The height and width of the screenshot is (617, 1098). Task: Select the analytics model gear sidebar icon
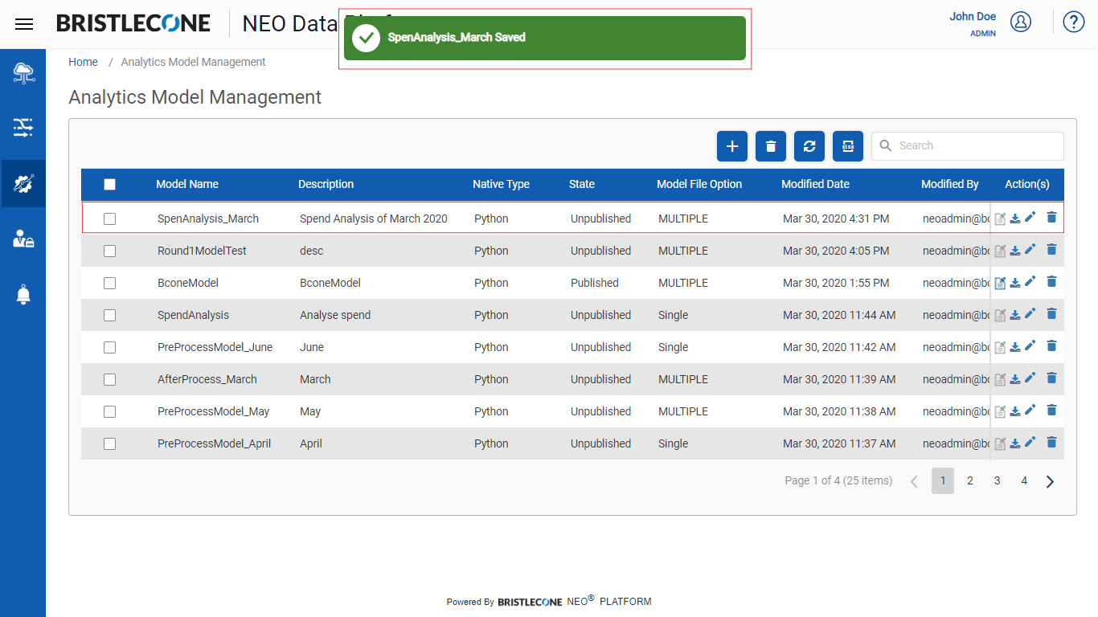click(x=23, y=184)
